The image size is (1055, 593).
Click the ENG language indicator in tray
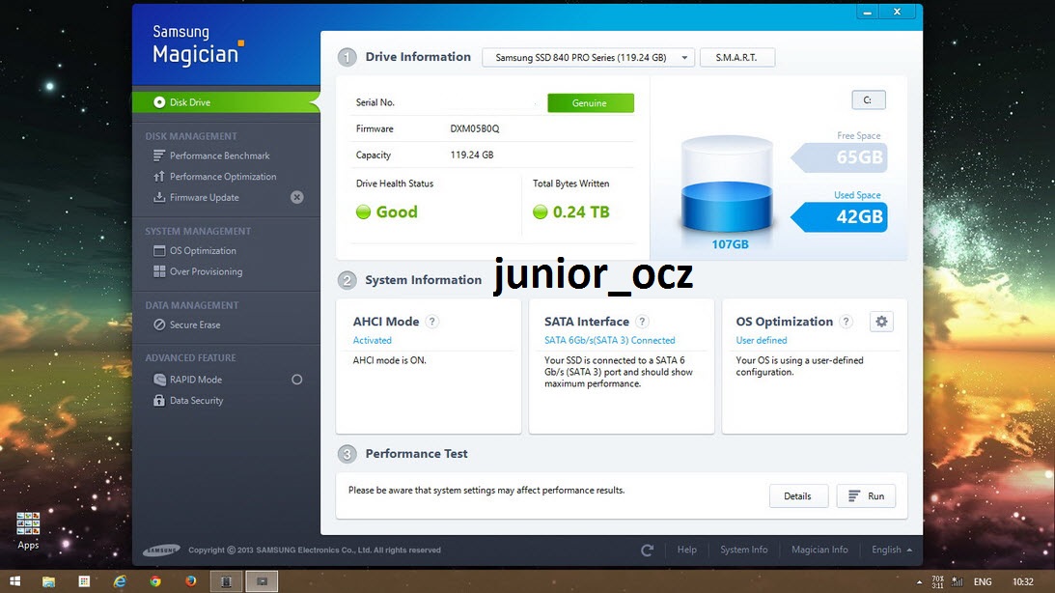click(x=983, y=582)
